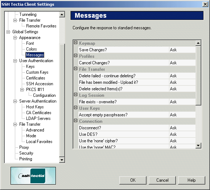Collapse the Global Settings tree node
Image resolution: width=210 pixels, height=190 pixels.
point(8,32)
